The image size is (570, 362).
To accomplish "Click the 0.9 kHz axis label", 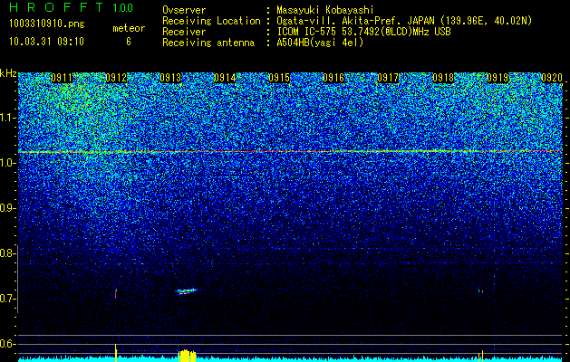I will [x=7, y=208].
